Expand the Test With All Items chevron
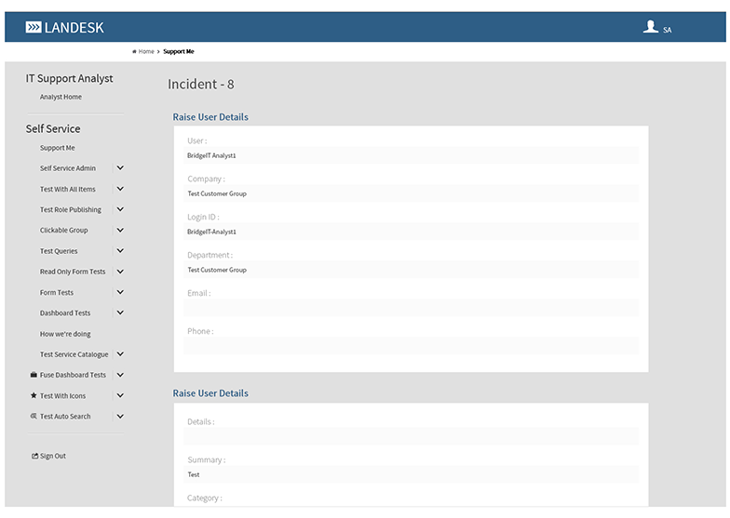 120,189
